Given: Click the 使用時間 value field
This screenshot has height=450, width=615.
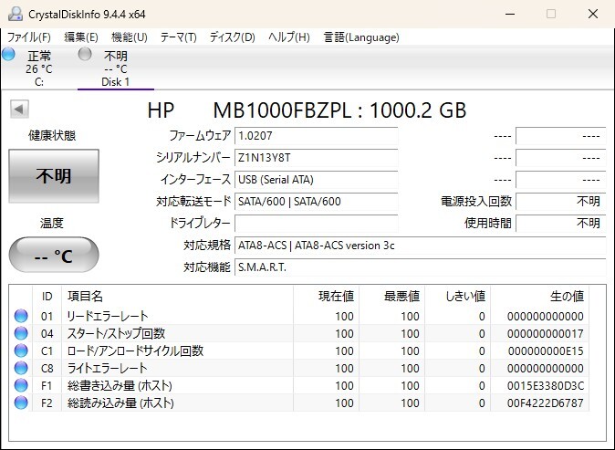Looking at the screenshot, I should (561, 224).
